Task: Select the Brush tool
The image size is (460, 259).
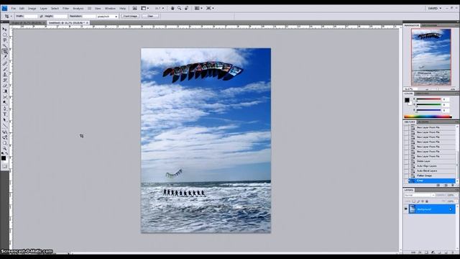Action: 5,69
